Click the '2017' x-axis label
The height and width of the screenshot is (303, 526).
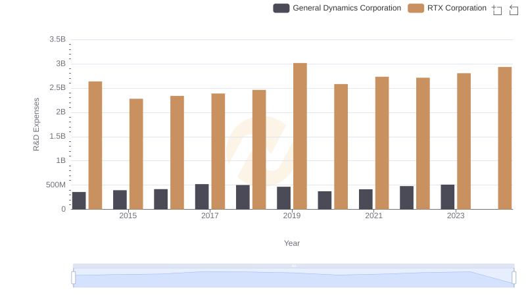tap(210, 216)
